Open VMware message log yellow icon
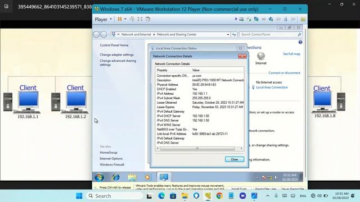The height and width of the screenshot is (202, 360). click(303, 19)
